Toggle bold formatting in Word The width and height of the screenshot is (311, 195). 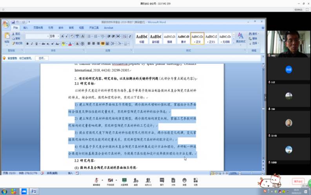coord(27,44)
